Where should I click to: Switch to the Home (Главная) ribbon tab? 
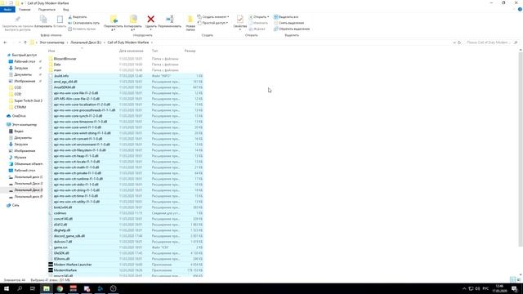[x=25, y=10]
